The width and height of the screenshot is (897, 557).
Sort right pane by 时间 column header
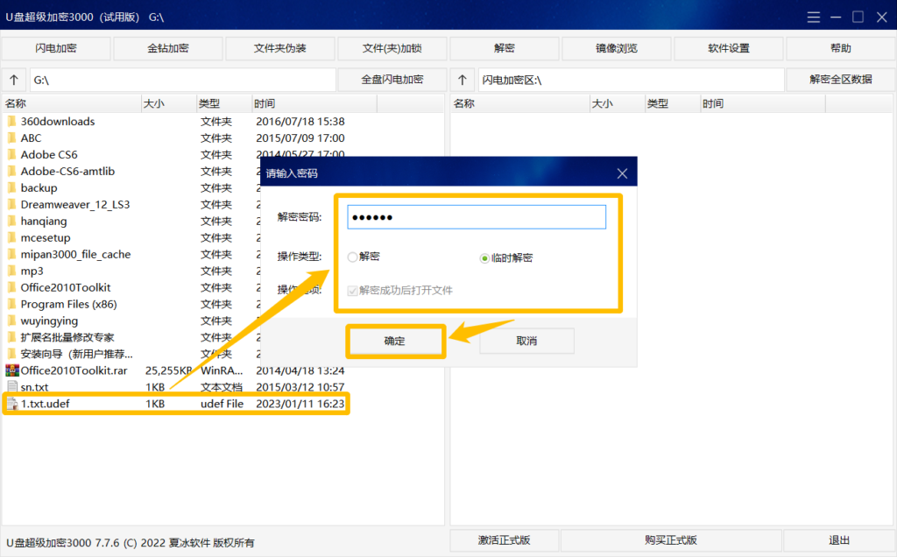point(763,103)
